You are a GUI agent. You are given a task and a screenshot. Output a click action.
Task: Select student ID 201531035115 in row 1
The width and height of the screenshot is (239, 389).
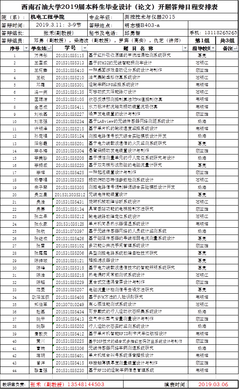(x=70, y=56)
